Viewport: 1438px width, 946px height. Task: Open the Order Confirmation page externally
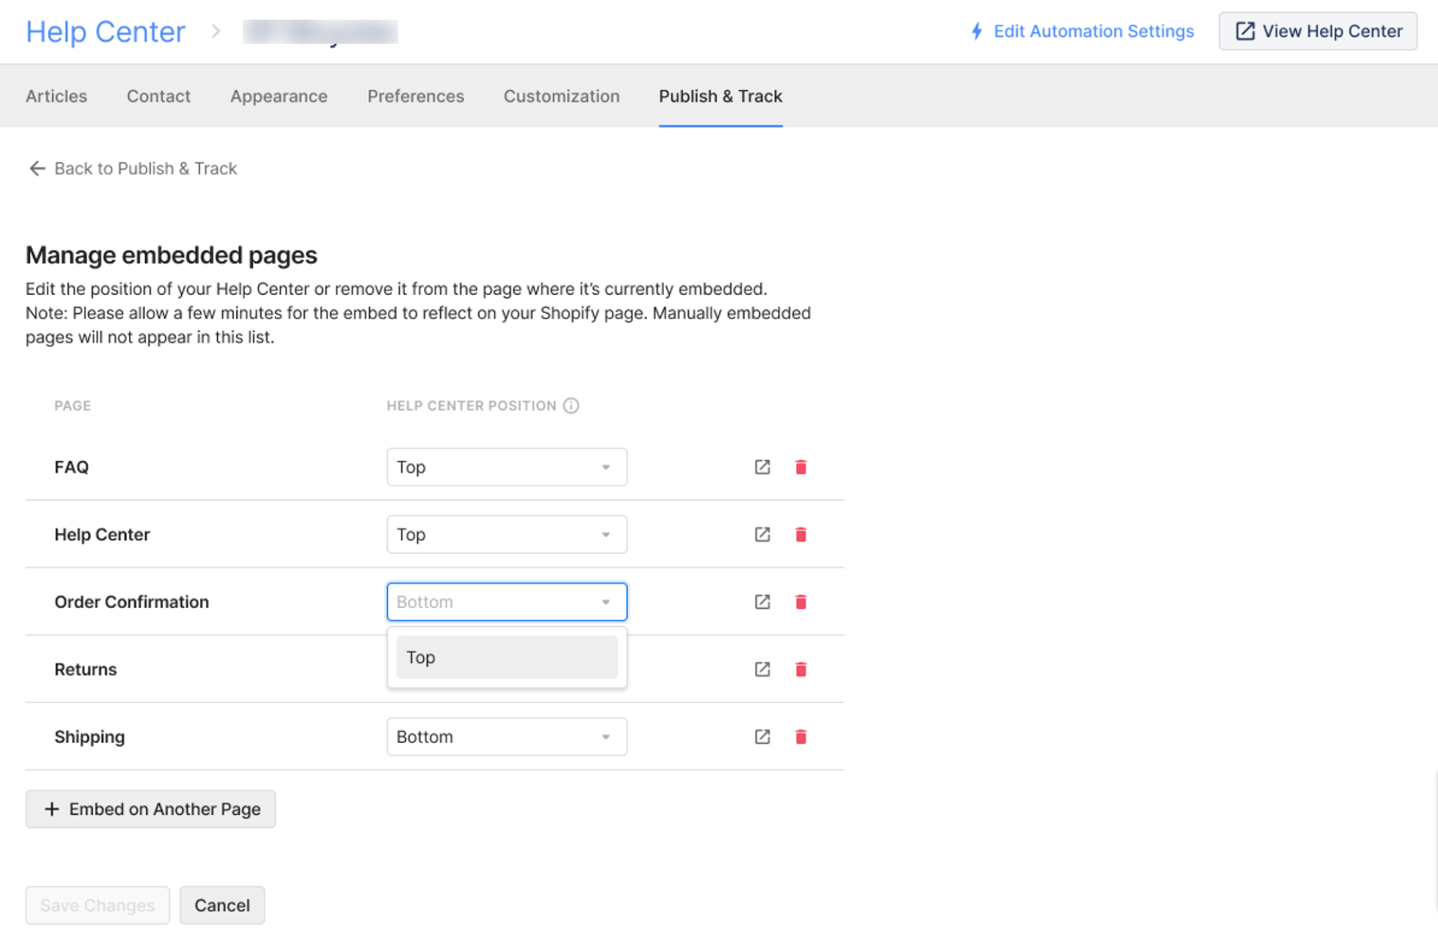point(761,601)
